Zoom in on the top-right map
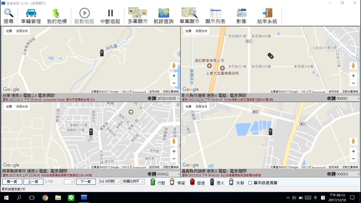This screenshot has height=203, width=361. pos(353,76)
